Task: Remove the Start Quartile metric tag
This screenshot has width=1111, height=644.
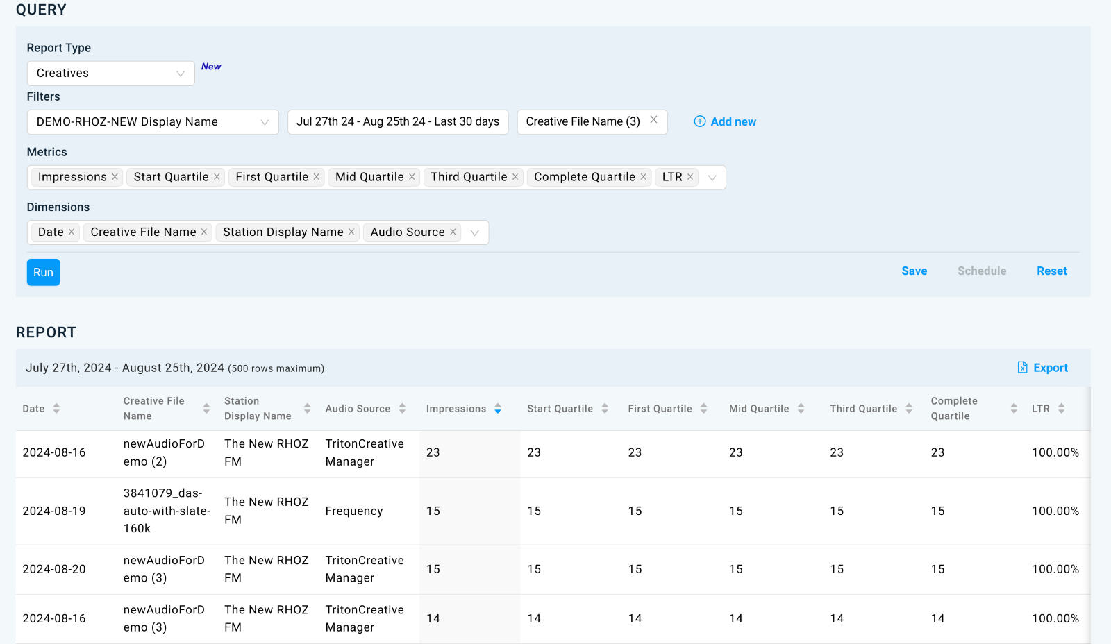Action: pyautogui.click(x=217, y=177)
